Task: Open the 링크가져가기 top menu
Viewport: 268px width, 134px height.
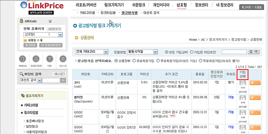Action: point(114,5)
